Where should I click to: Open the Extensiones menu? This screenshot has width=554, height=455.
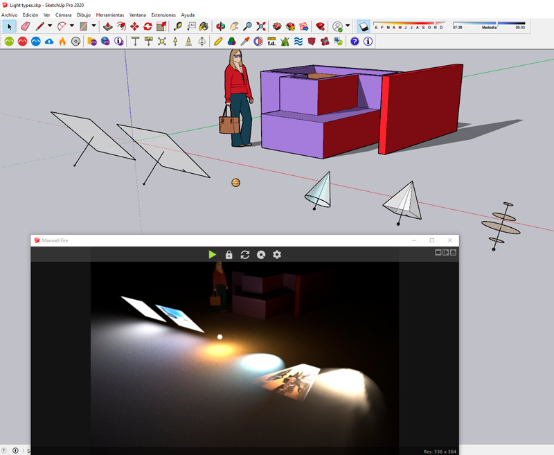pos(163,15)
